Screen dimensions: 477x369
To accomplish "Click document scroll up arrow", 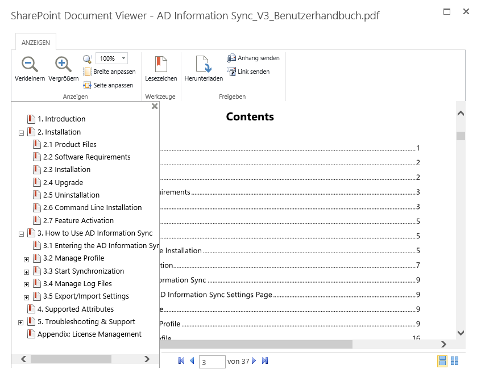I will tap(461, 114).
